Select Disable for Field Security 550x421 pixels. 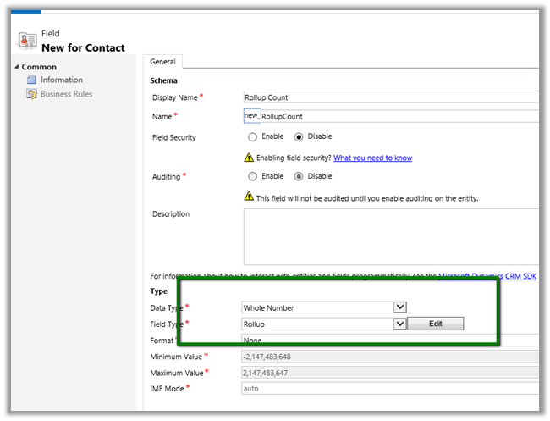tap(299, 136)
